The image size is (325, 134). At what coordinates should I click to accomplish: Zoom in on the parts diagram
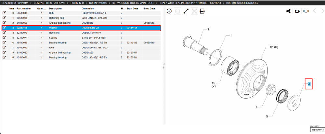(x=169, y=11)
